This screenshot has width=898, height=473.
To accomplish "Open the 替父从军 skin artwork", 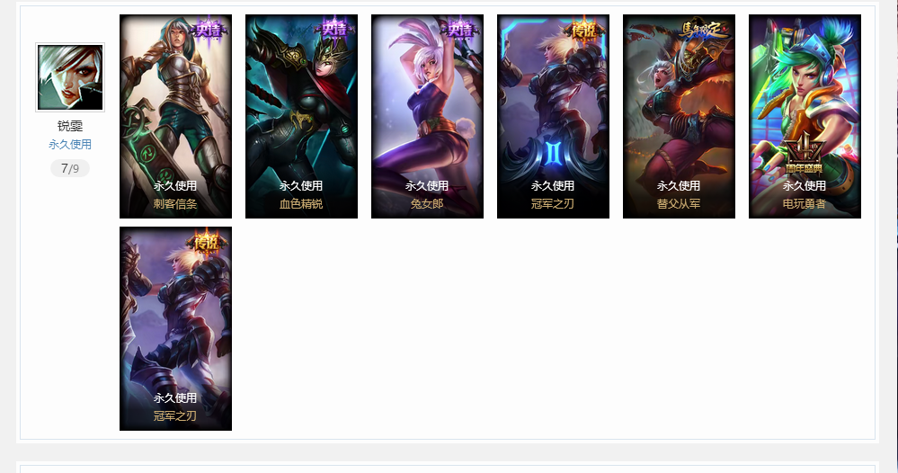I will (680, 116).
